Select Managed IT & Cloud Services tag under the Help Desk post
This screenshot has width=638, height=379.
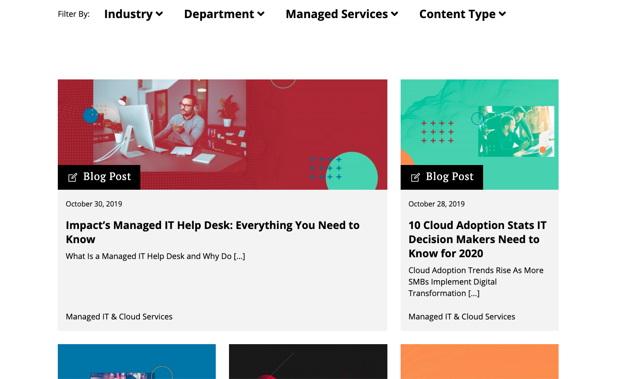pyautogui.click(x=119, y=317)
